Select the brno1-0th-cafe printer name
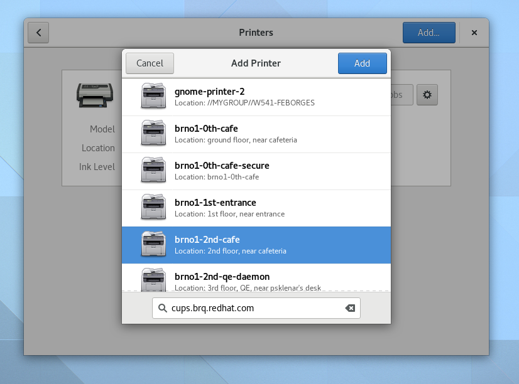 206,129
